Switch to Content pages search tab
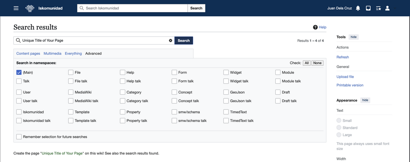Screen dimensions: 410x162 tap(28, 53)
